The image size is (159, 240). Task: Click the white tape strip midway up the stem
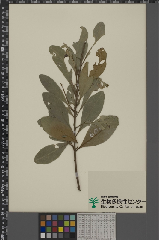pos(74,132)
